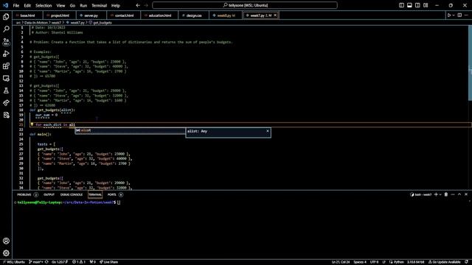
Task: Open the Remote Explorer view
Action: (x=6, y=79)
